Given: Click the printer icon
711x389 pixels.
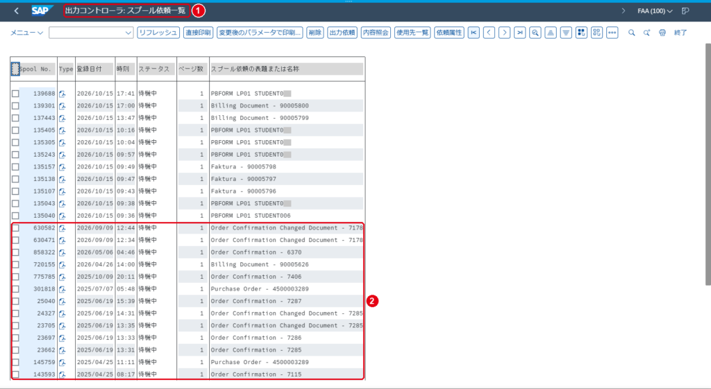Looking at the screenshot, I should (662, 33).
